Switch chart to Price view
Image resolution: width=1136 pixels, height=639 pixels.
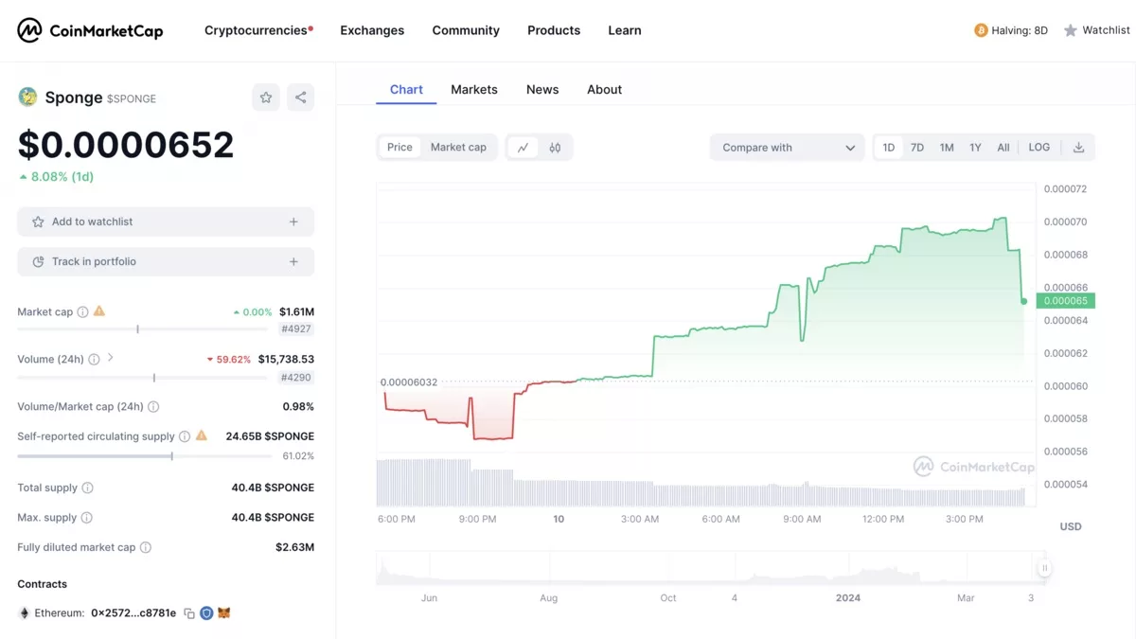tap(399, 147)
